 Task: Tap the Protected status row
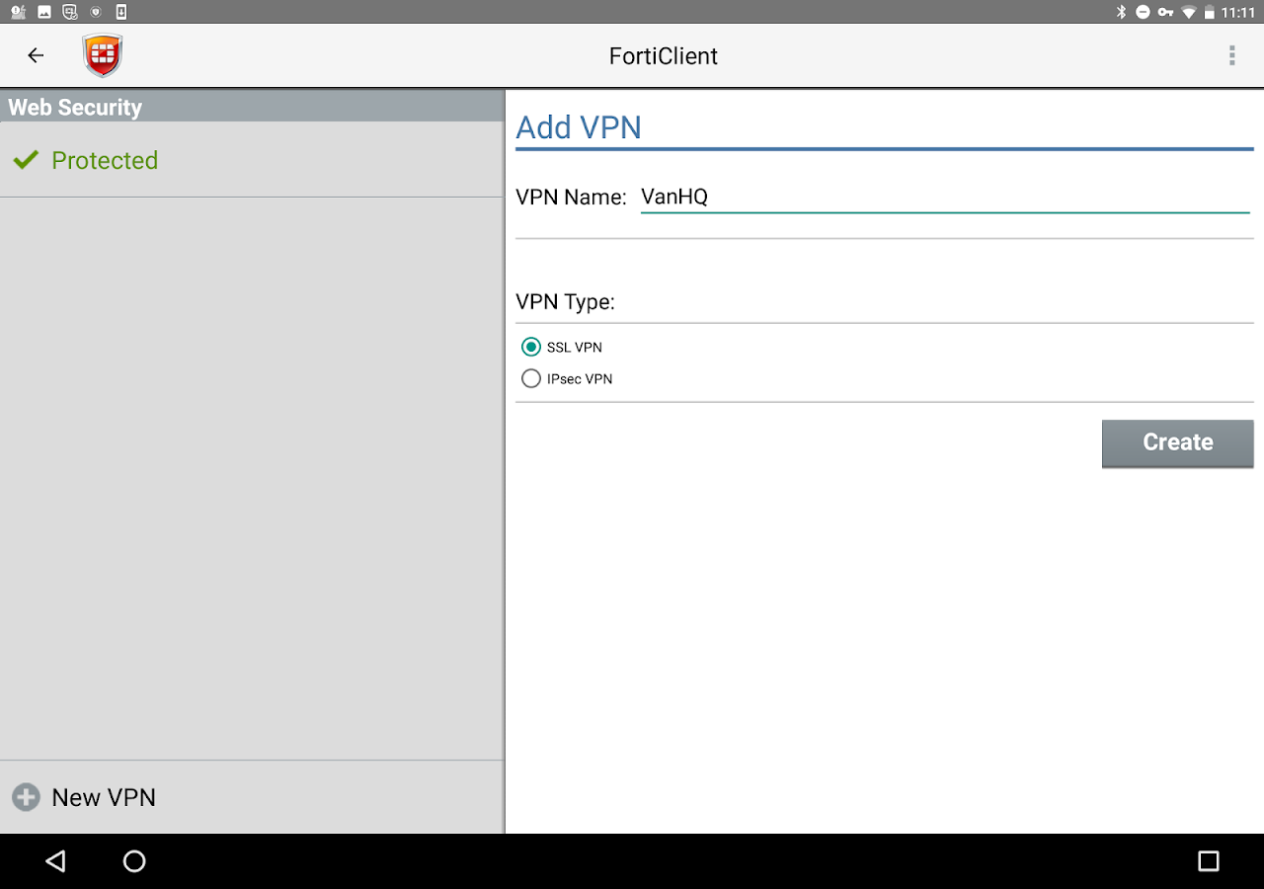coord(252,160)
